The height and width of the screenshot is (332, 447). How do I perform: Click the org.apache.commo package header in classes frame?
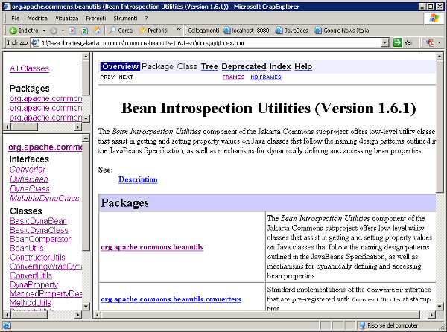tap(45, 147)
